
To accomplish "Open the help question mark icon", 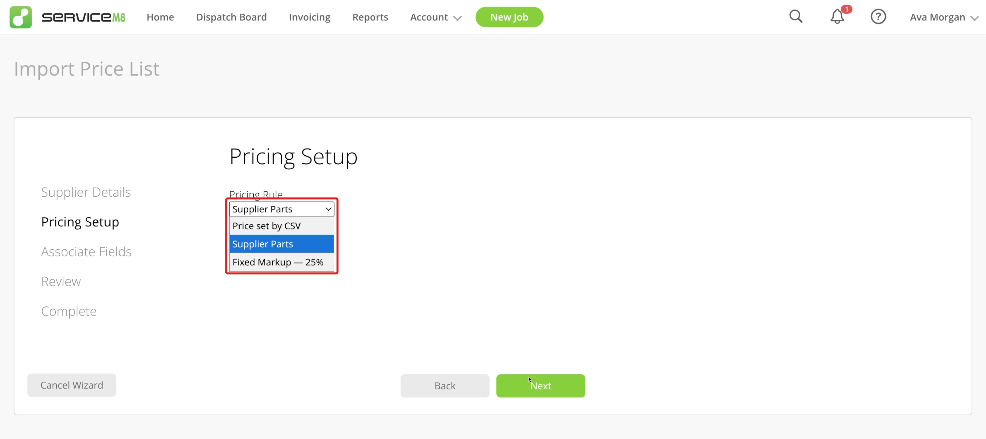I will click(878, 17).
